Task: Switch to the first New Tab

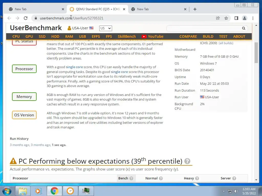Action: tap(36, 9)
